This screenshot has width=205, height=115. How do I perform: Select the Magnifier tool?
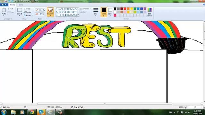pos(44,14)
